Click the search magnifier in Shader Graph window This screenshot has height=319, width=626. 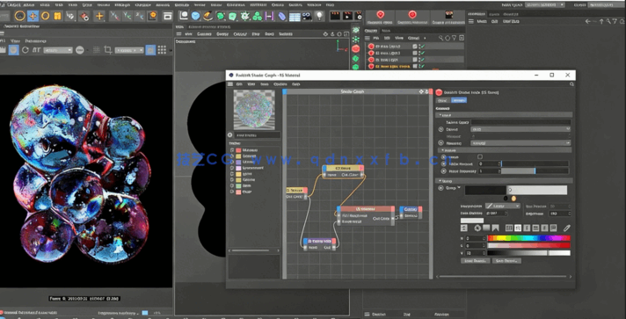point(571,84)
